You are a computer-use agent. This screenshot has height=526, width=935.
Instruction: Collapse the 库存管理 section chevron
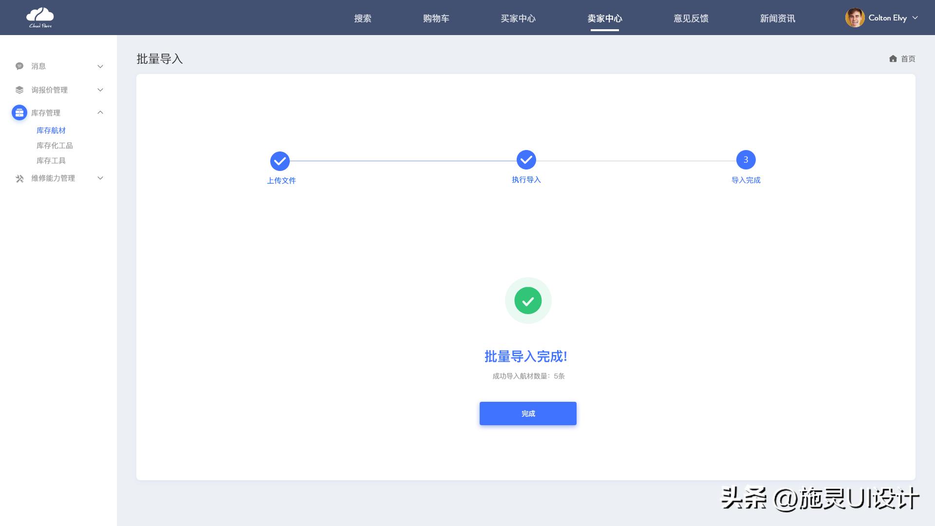[x=100, y=113]
